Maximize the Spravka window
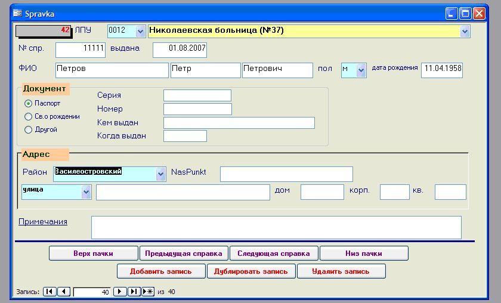The width and height of the screenshot is (501, 303). pyautogui.click(x=465, y=14)
